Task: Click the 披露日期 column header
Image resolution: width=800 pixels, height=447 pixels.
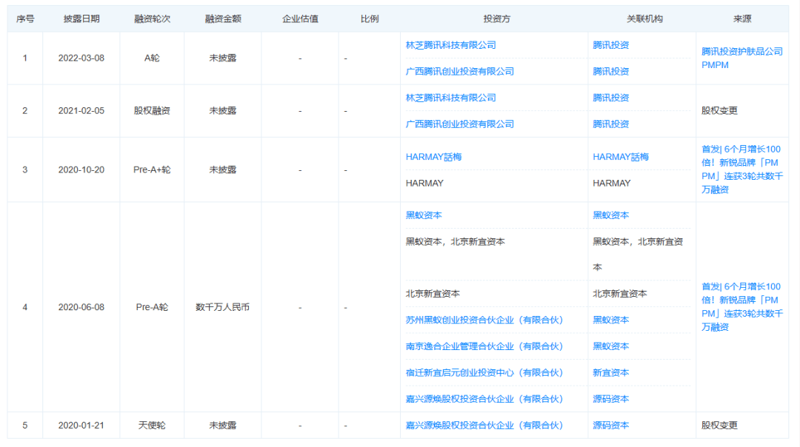Action: coord(81,19)
